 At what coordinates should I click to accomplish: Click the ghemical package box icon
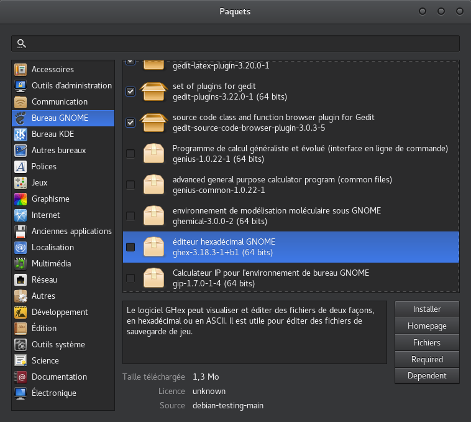(153, 216)
